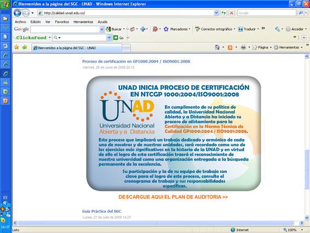The width and height of the screenshot is (310, 233).
Task: Click the Google Toolbar logo
Action: tap(21, 29)
